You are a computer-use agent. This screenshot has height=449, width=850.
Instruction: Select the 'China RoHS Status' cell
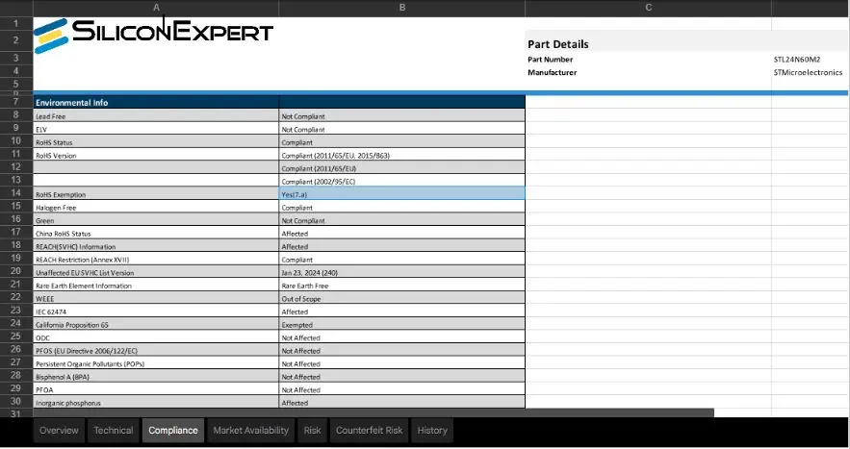pos(156,233)
